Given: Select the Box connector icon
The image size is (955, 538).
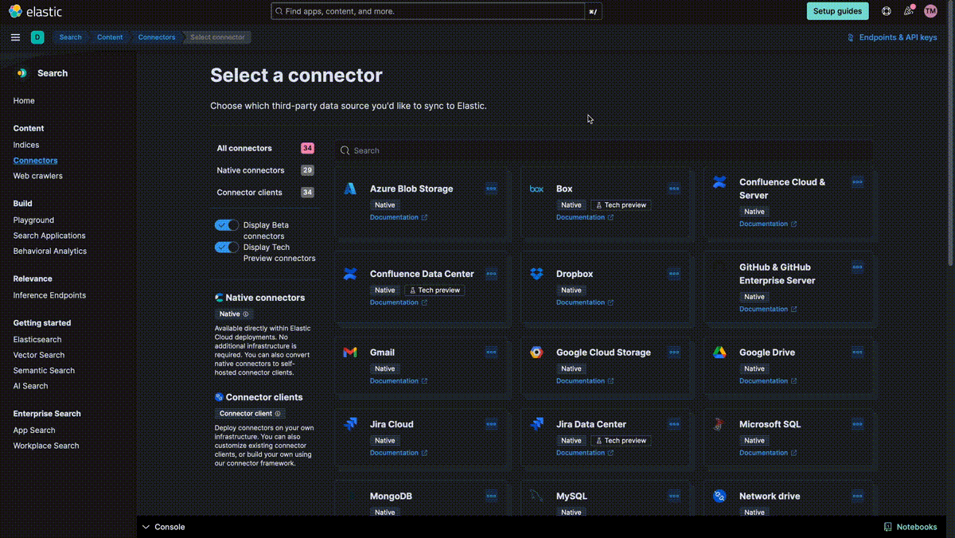Looking at the screenshot, I should pyautogui.click(x=536, y=189).
